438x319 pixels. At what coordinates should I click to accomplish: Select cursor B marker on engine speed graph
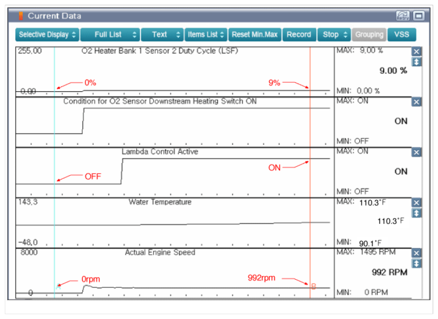point(313,287)
